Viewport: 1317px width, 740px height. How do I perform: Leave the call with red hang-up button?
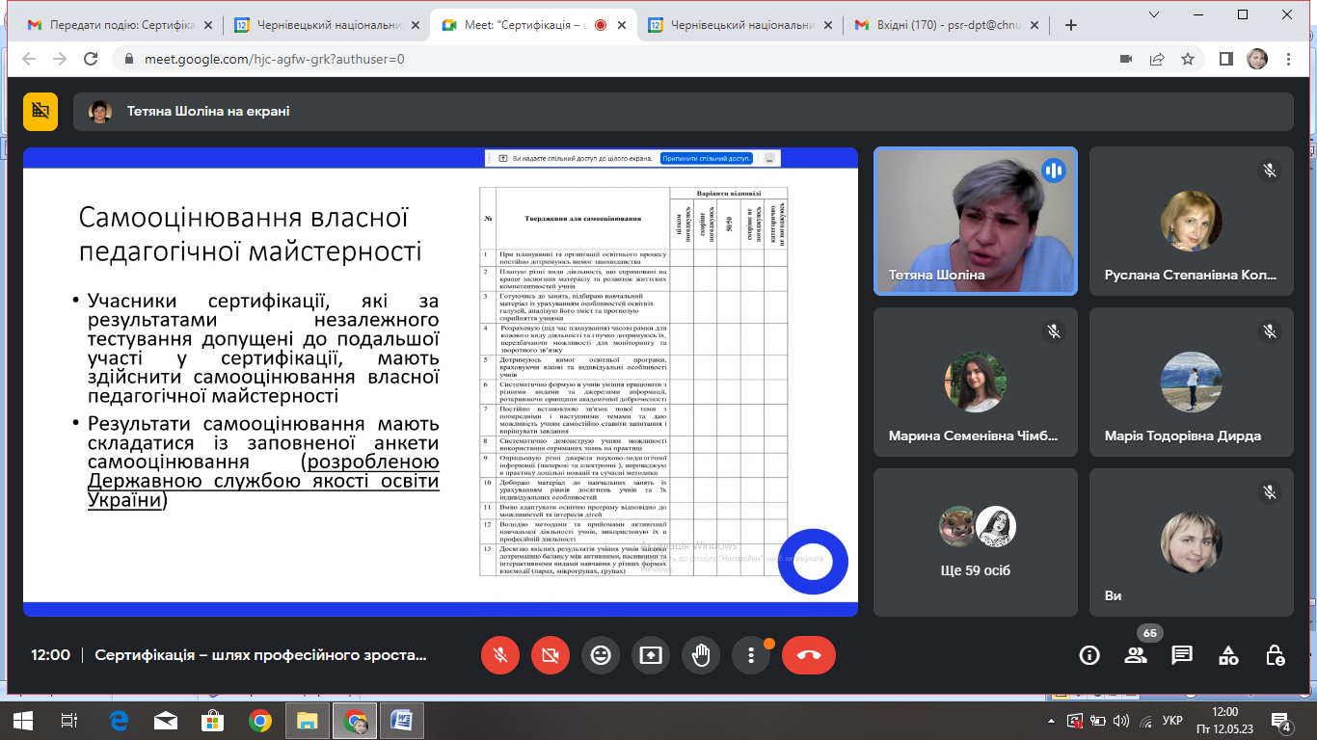coord(809,655)
